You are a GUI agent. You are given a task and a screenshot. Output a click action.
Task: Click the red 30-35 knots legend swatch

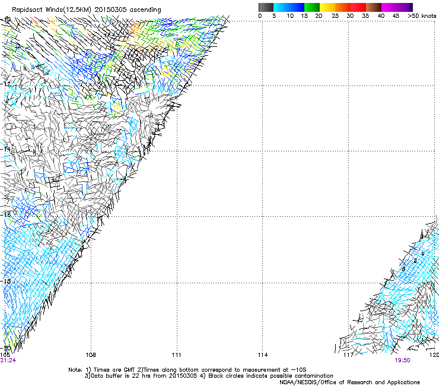[358, 7]
